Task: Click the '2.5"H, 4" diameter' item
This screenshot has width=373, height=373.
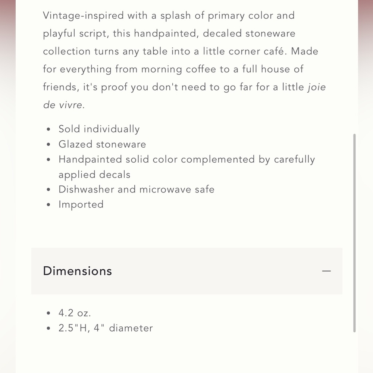Action: click(106, 328)
